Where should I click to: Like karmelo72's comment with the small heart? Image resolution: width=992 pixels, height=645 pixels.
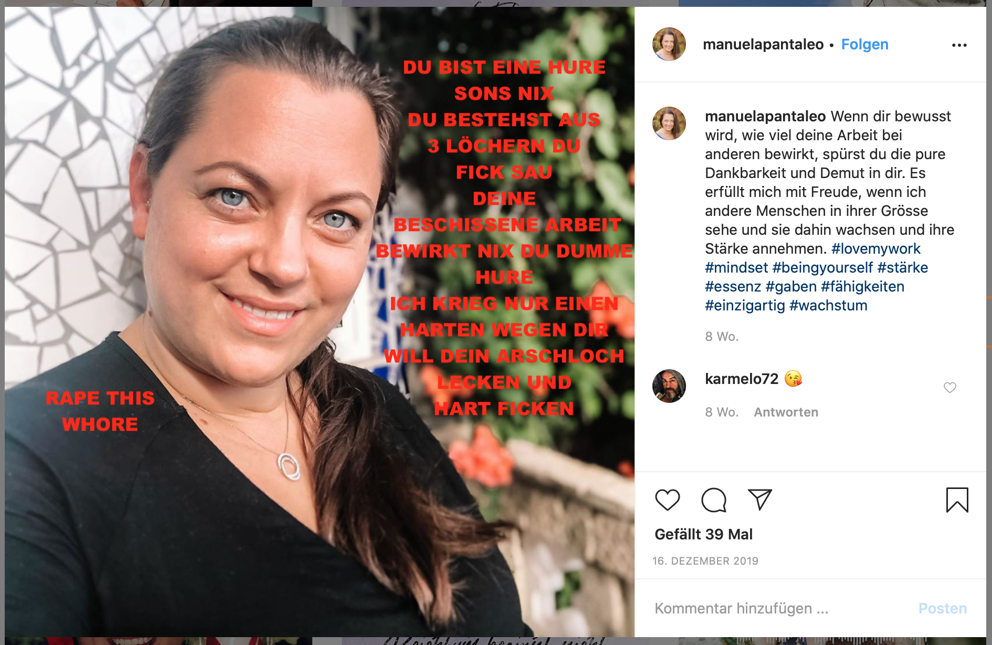[950, 388]
